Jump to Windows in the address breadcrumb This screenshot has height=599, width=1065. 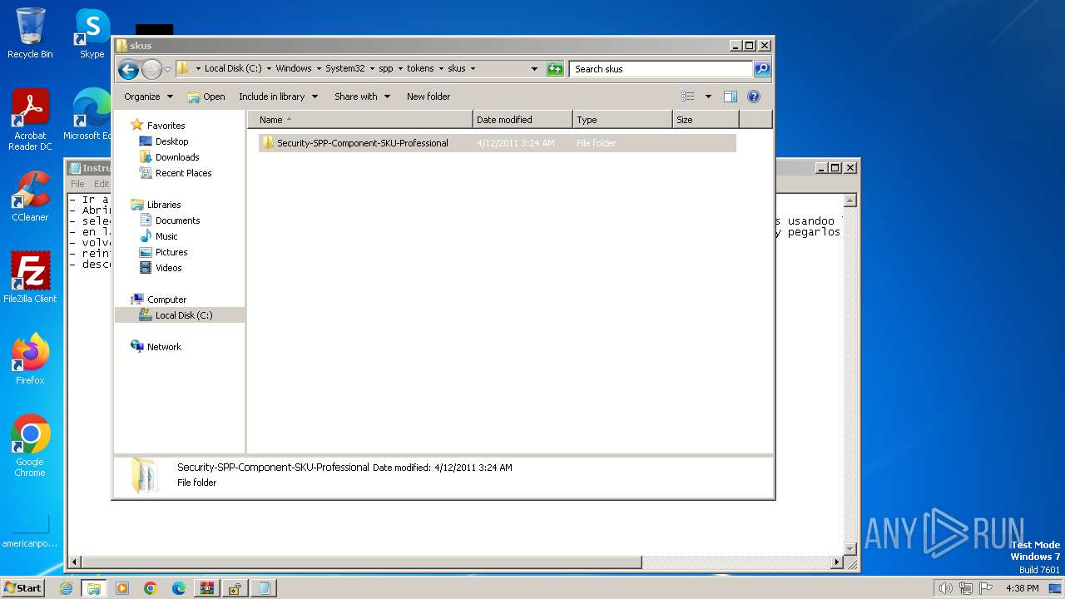[x=293, y=69]
